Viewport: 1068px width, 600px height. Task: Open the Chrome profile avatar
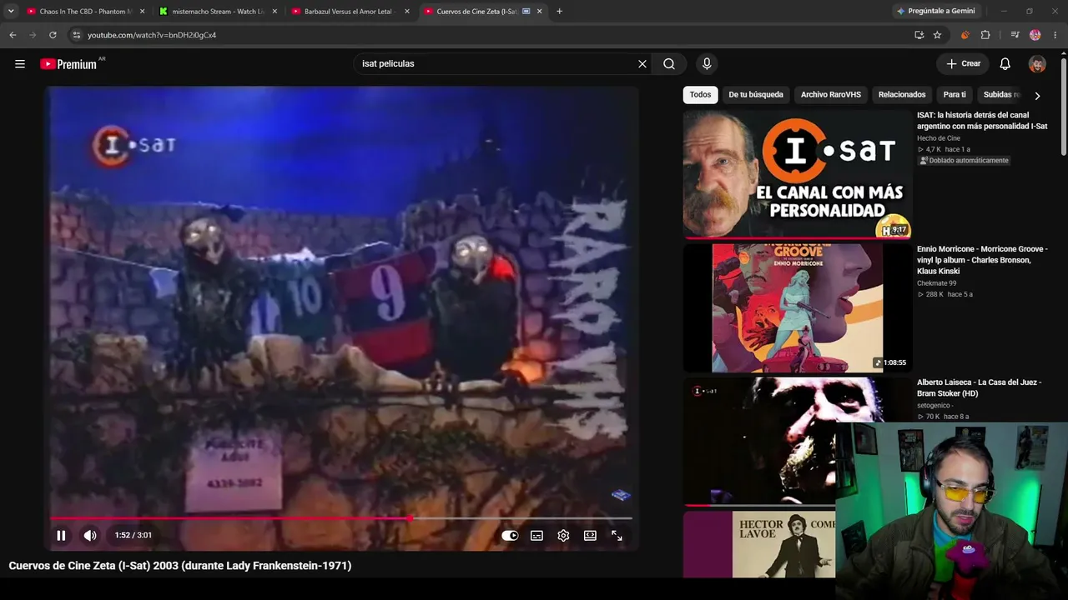(1035, 35)
